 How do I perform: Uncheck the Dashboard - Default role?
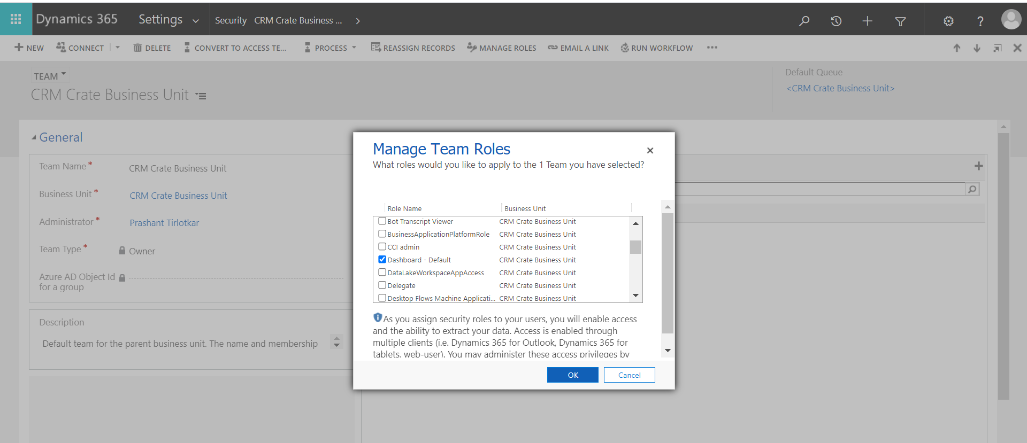(x=382, y=259)
